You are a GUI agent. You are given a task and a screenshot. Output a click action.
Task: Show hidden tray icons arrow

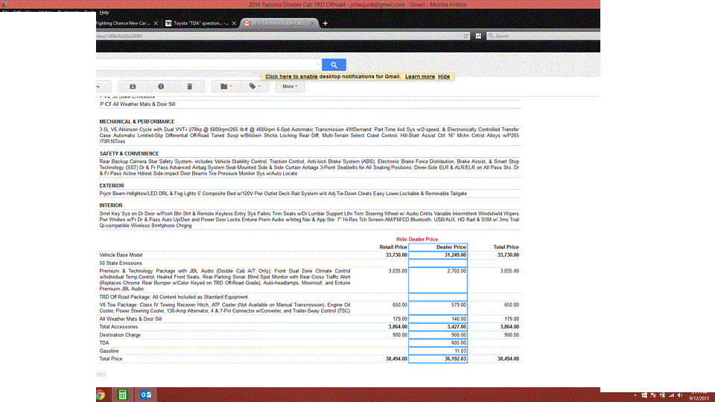635,395
